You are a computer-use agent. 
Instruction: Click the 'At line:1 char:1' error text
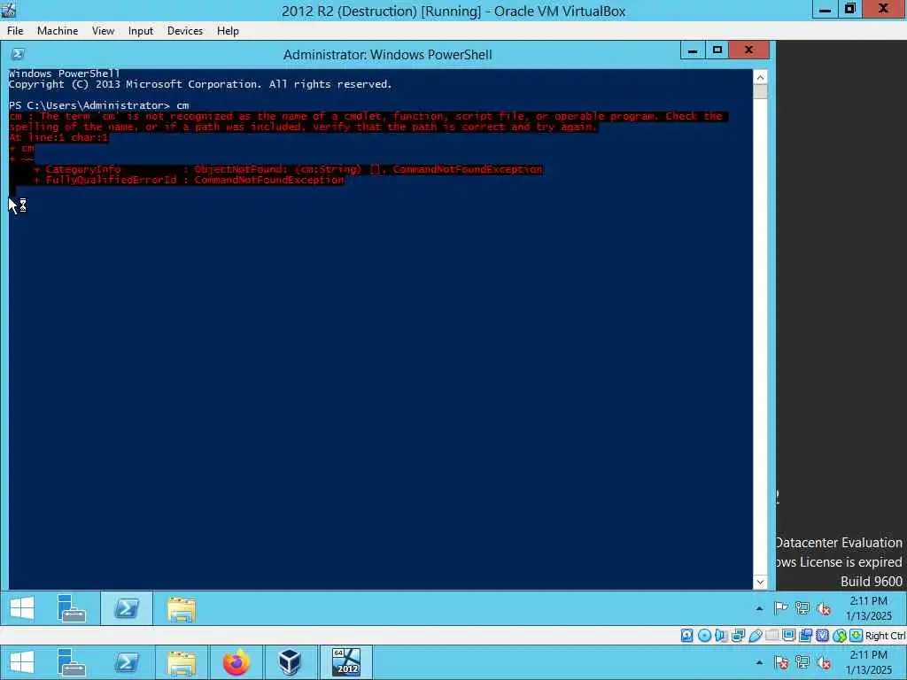(x=58, y=137)
